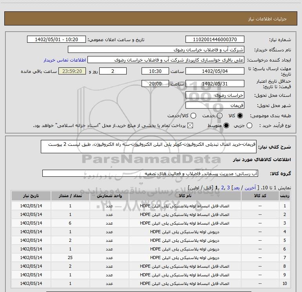Click quantity 6 in row 3

click(x=70, y=223)
